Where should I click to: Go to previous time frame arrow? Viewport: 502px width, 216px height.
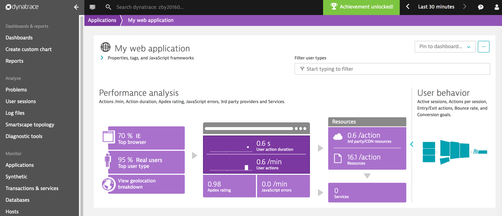click(x=408, y=7)
